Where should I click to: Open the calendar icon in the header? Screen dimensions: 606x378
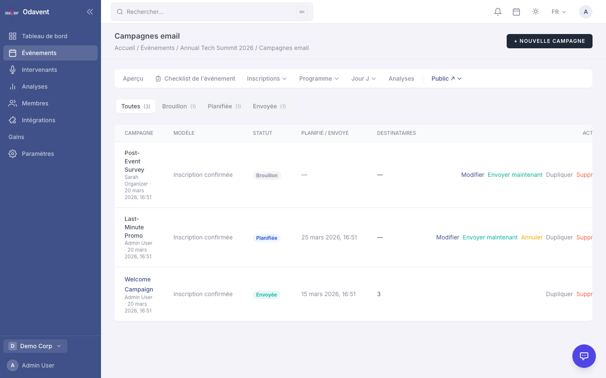coord(516,12)
